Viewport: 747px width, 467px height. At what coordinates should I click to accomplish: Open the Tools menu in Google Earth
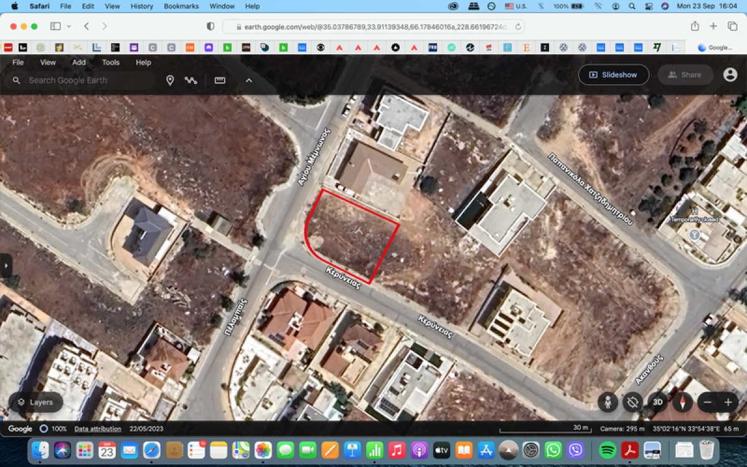(111, 62)
